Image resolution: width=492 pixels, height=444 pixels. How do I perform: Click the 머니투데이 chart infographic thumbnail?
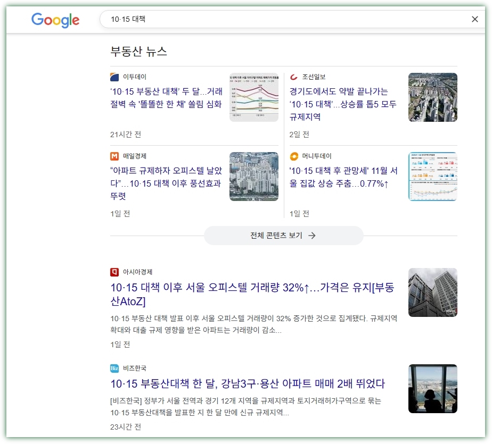pos(432,177)
